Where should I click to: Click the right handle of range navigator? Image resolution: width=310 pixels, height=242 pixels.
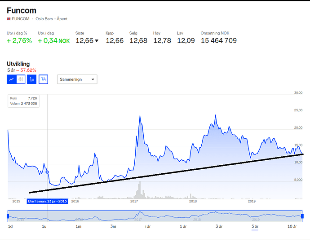(302, 216)
